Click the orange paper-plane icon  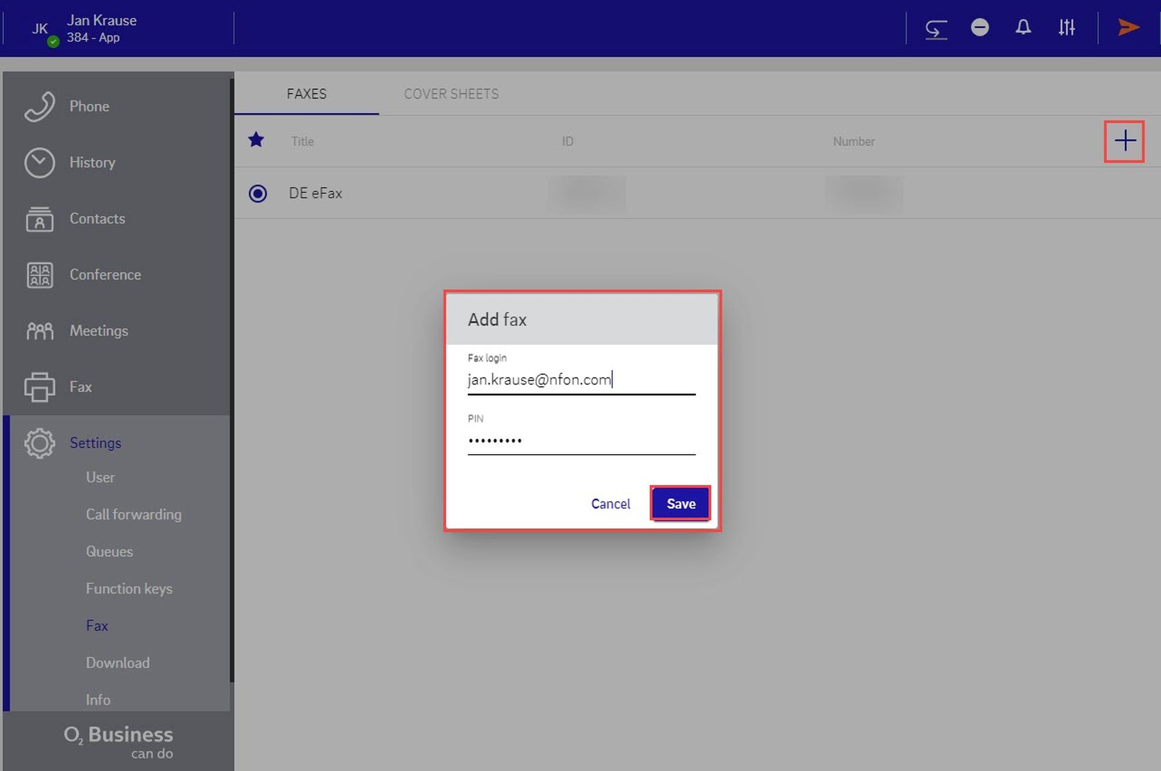[x=1128, y=27]
